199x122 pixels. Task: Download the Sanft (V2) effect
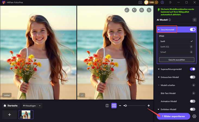191,47
